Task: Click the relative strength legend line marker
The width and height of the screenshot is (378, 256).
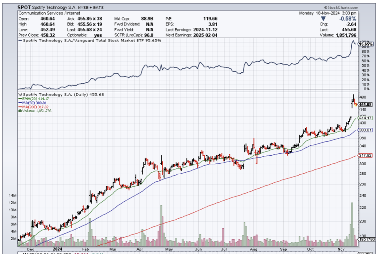Action: [20, 41]
